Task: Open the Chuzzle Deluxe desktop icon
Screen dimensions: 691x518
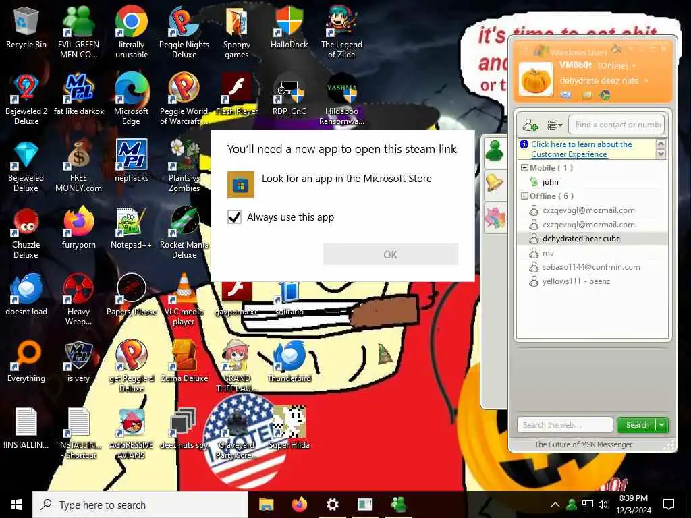Action: tap(26, 233)
